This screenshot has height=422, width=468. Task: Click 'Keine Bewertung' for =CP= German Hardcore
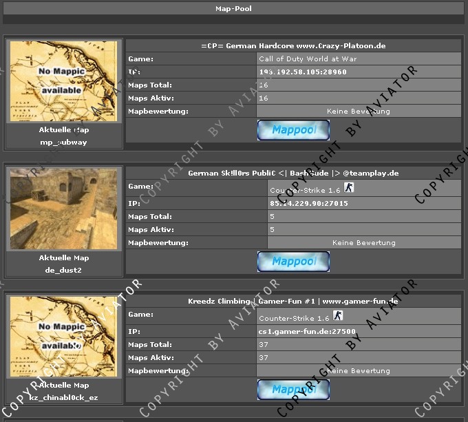[x=359, y=112]
